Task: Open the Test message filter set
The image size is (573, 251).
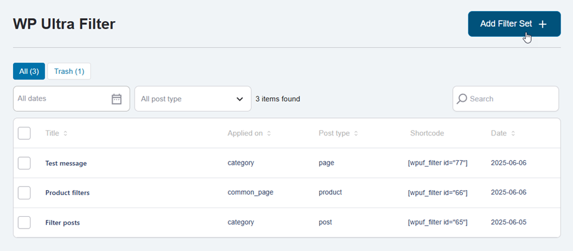Action: [x=66, y=163]
